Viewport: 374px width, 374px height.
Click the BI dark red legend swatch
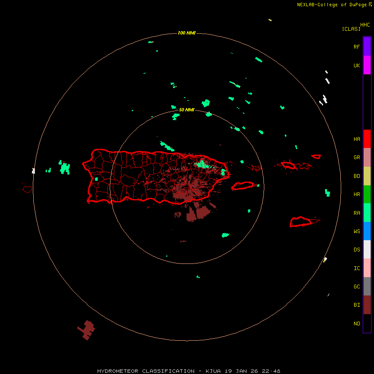pyautogui.click(x=367, y=305)
